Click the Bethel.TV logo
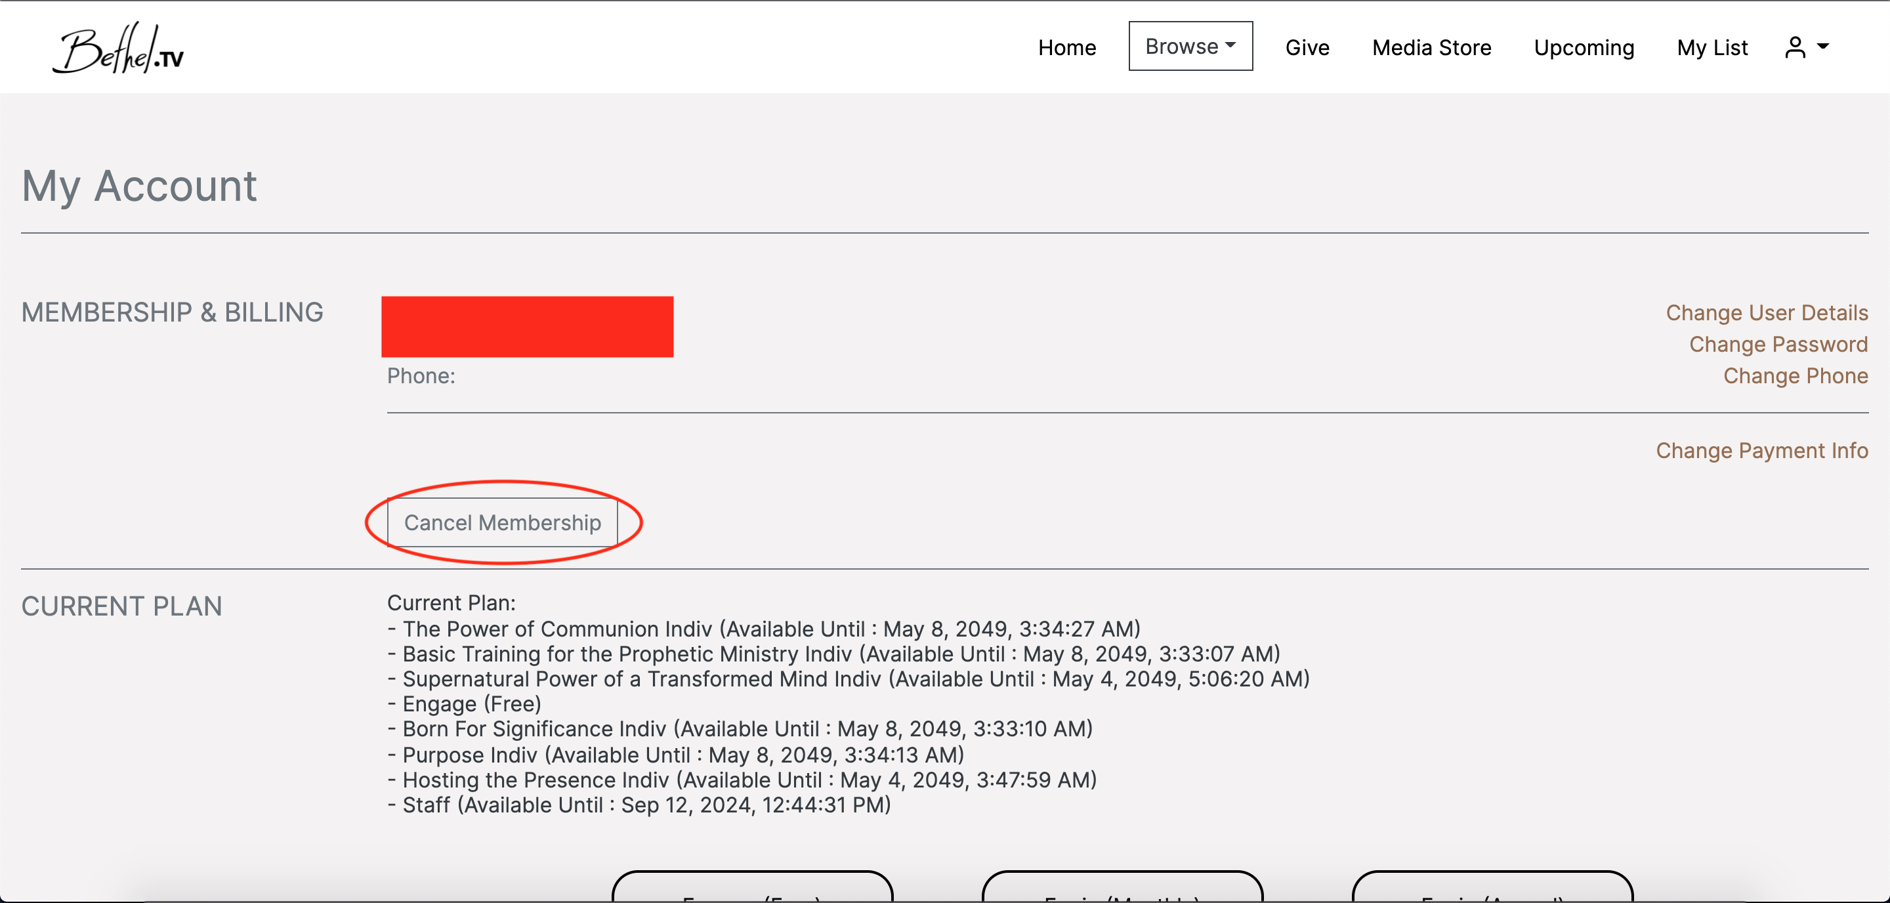Image resolution: width=1890 pixels, height=903 pixels. [118, 48]
